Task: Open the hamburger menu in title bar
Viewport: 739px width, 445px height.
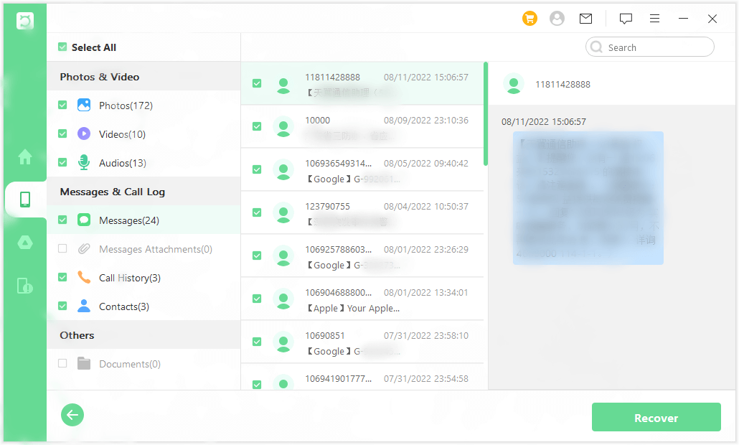Action: 654,19
